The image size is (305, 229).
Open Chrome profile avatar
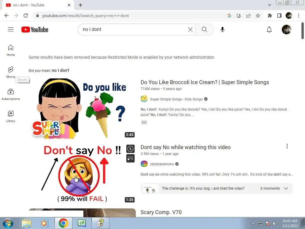point(289,16)
